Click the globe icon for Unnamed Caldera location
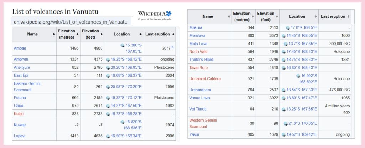365x148 pixels. coord(298,76)
